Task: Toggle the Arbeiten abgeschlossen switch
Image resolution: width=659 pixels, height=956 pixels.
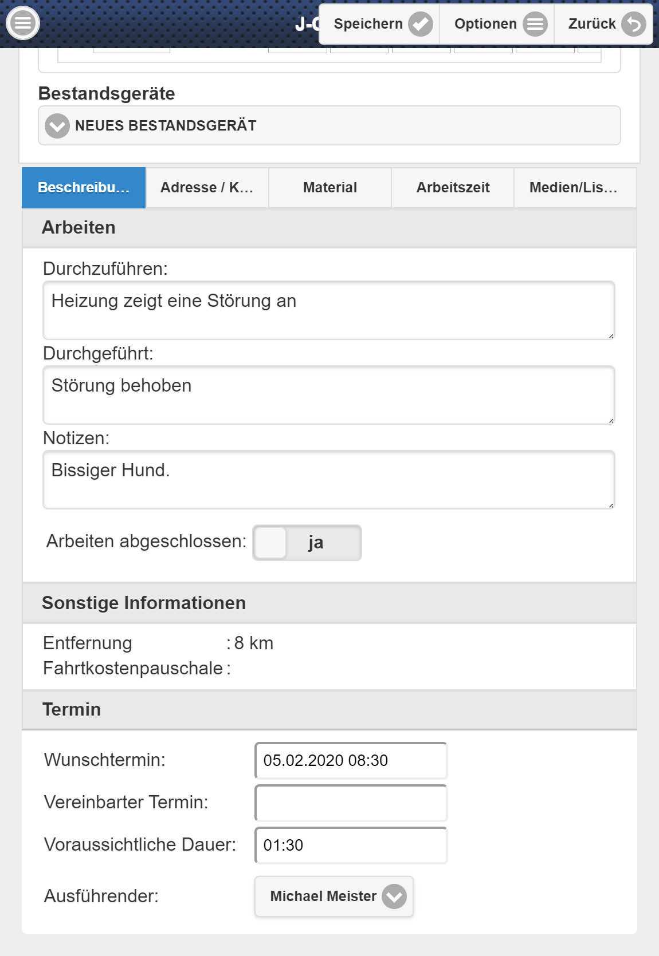Action: coord(307,543)
